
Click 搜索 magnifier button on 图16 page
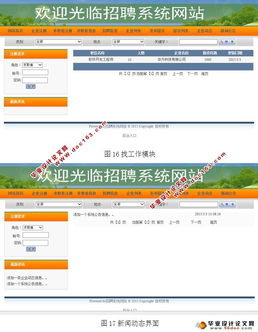[227, 42]
